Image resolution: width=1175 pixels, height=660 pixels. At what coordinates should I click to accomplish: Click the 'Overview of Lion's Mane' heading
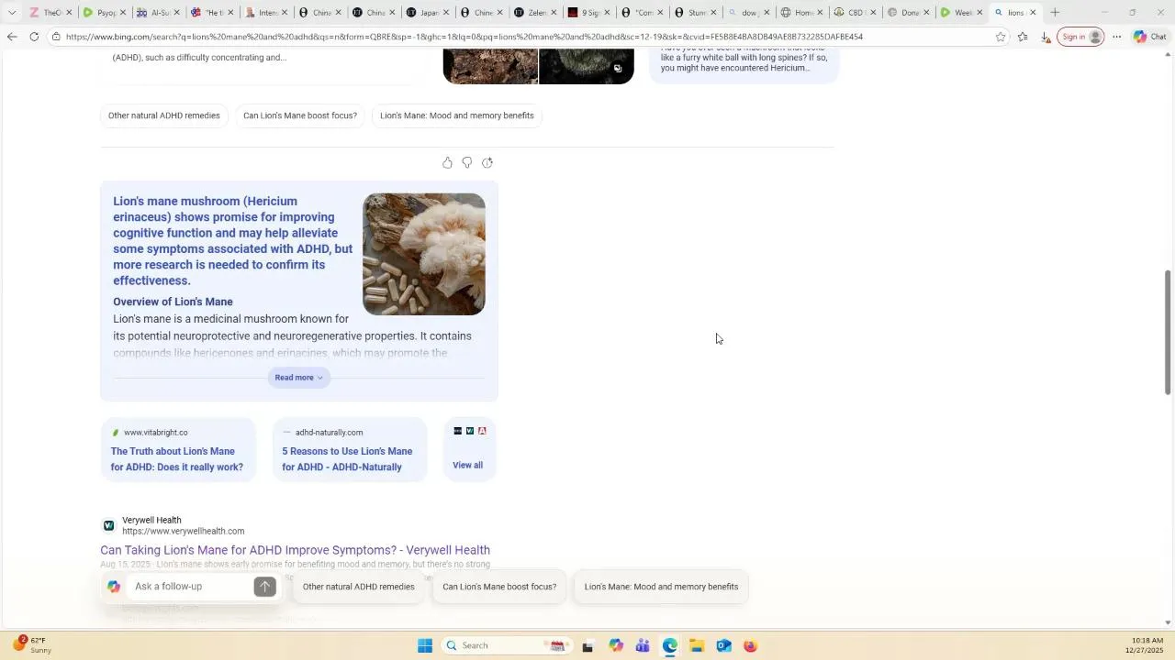coord(173,302)
